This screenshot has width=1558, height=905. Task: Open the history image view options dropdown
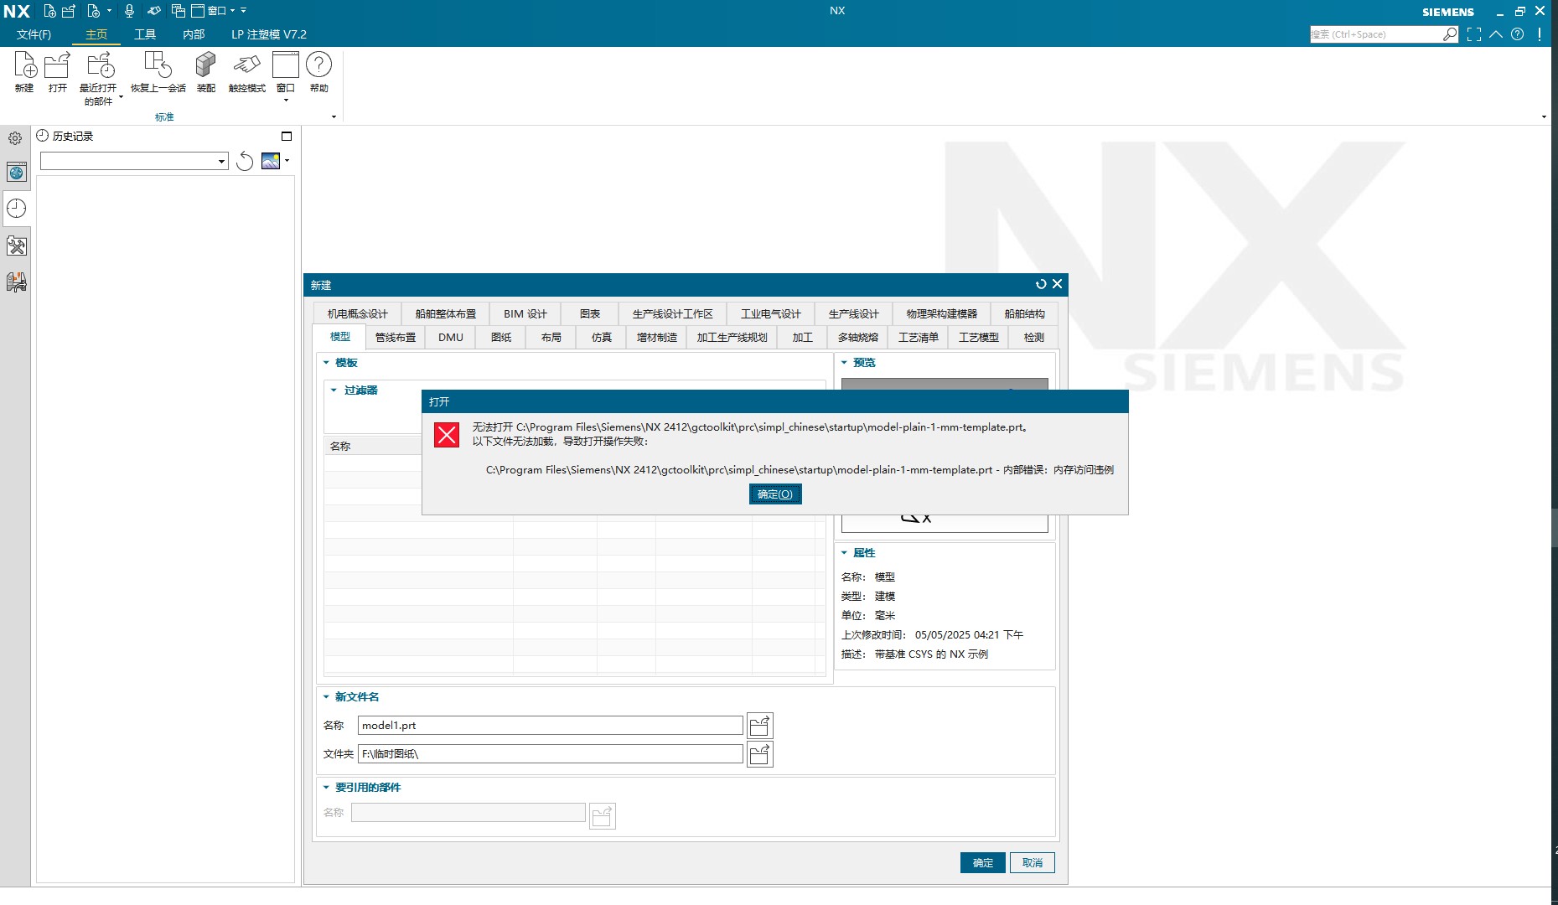point(287,161)
